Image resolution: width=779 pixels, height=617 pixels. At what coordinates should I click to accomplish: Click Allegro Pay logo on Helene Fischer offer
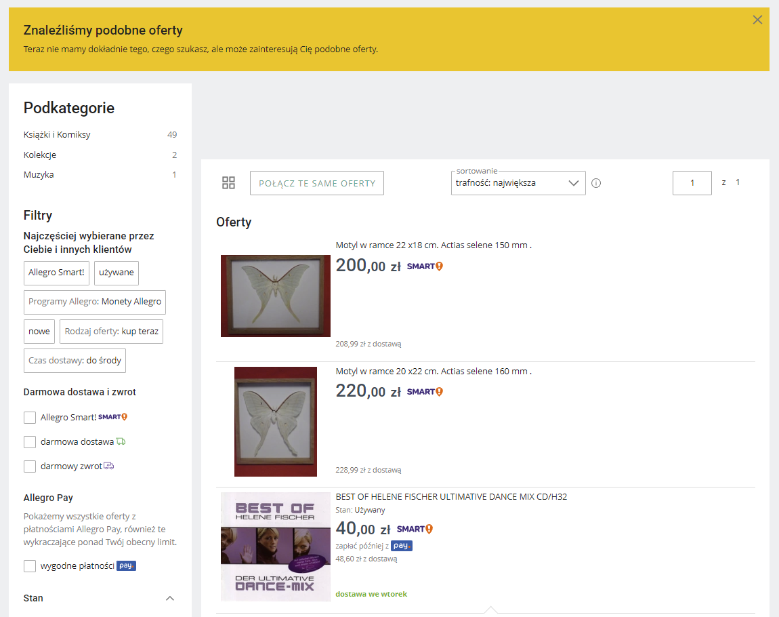pos(402,546)
